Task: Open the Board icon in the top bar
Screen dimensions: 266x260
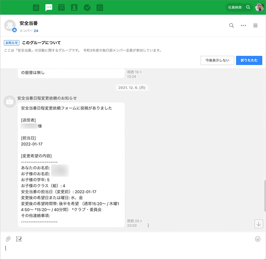Action: click(x=37, y=7)
